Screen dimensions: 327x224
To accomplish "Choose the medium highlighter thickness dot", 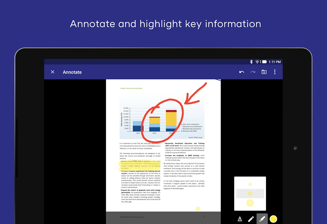I will tap(250, 193).
